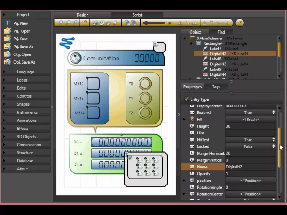Click the Name field containing DigitalN2
This screenshot has width=287, height=215.
[x=250, y=167]
